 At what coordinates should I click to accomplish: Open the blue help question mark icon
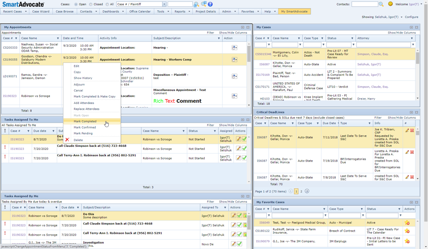pyautogui.click(x=210, y=4)
